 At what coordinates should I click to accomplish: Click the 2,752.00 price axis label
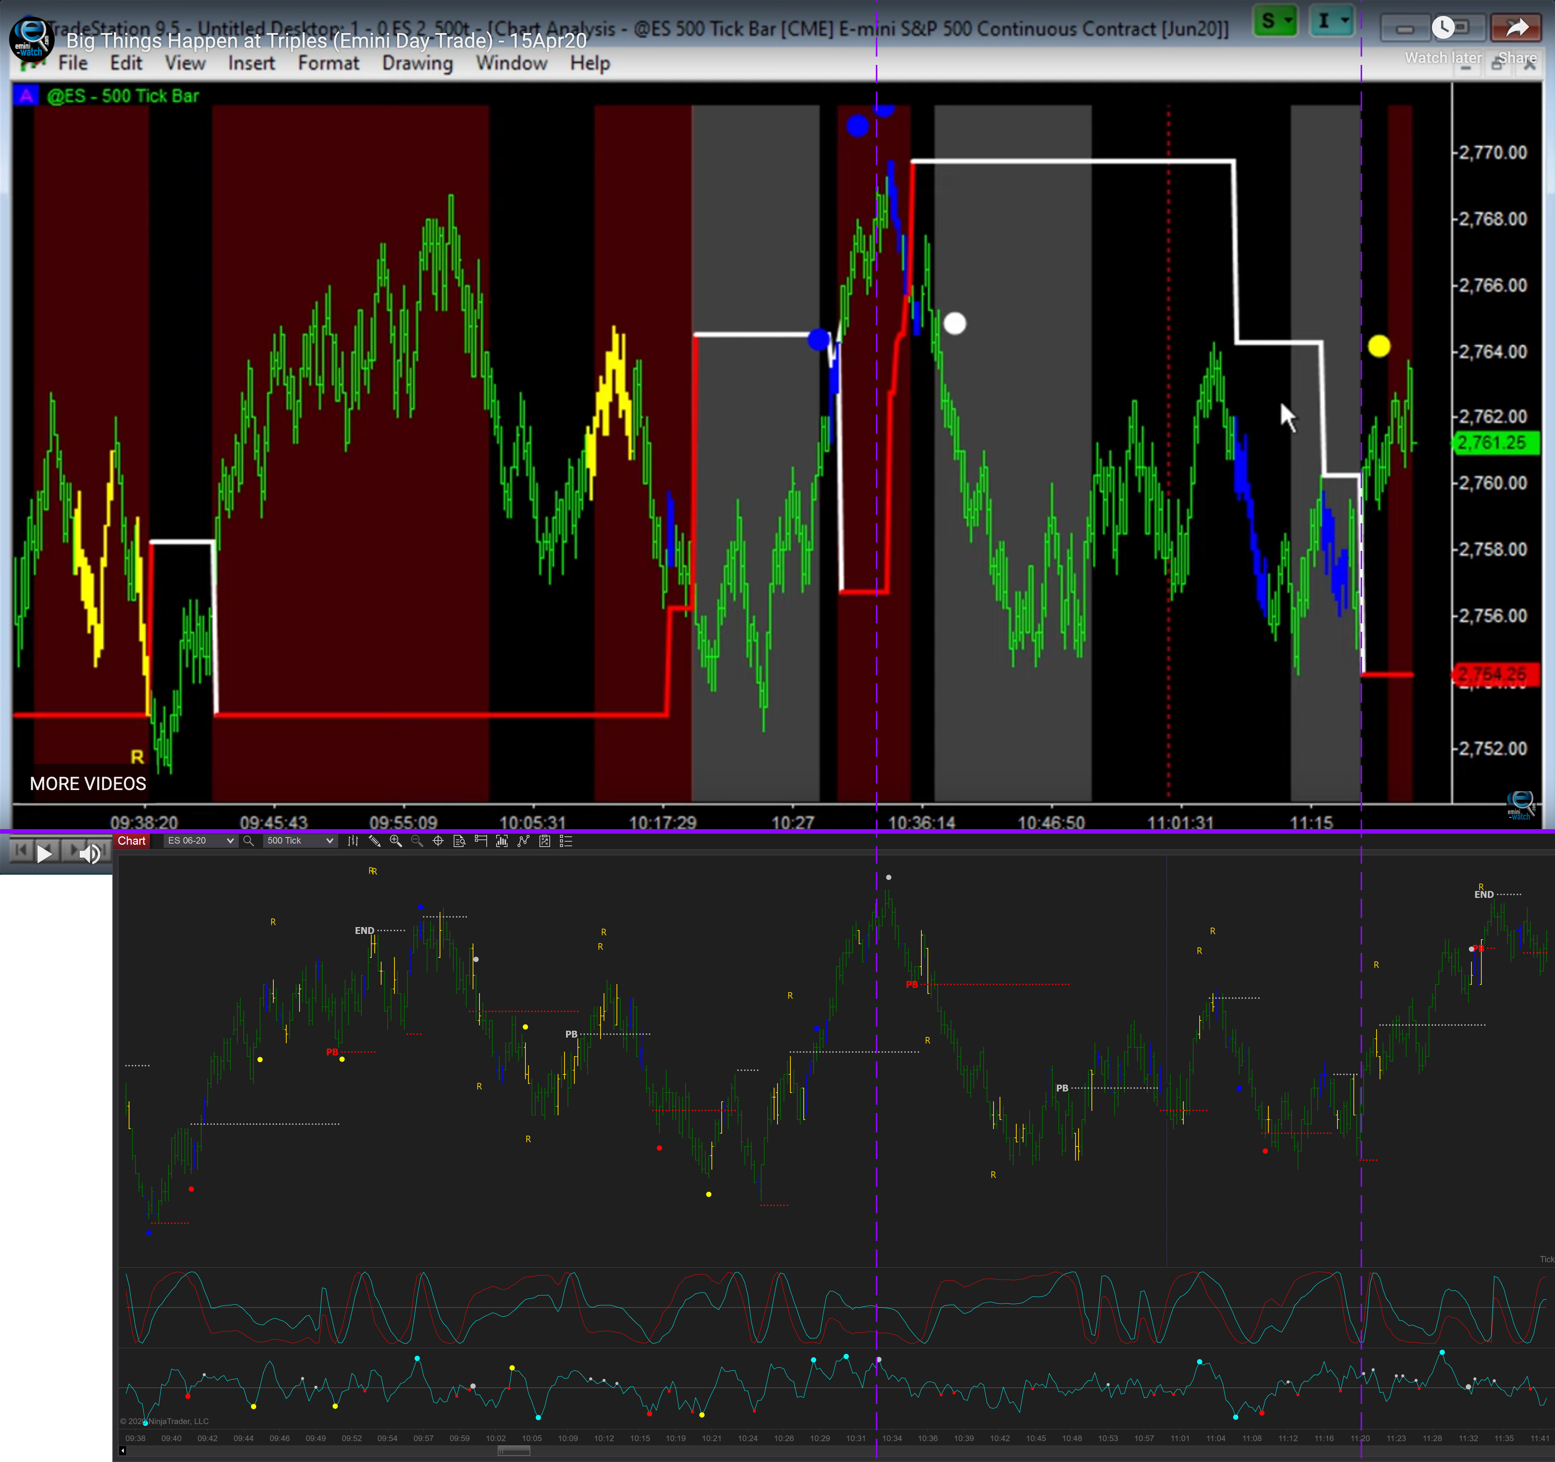pyautogui.click(x=1492, y=749)
